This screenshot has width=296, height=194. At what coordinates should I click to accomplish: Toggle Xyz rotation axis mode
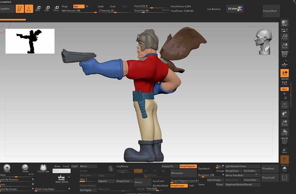pyautogui.click(x=284, y=89)
